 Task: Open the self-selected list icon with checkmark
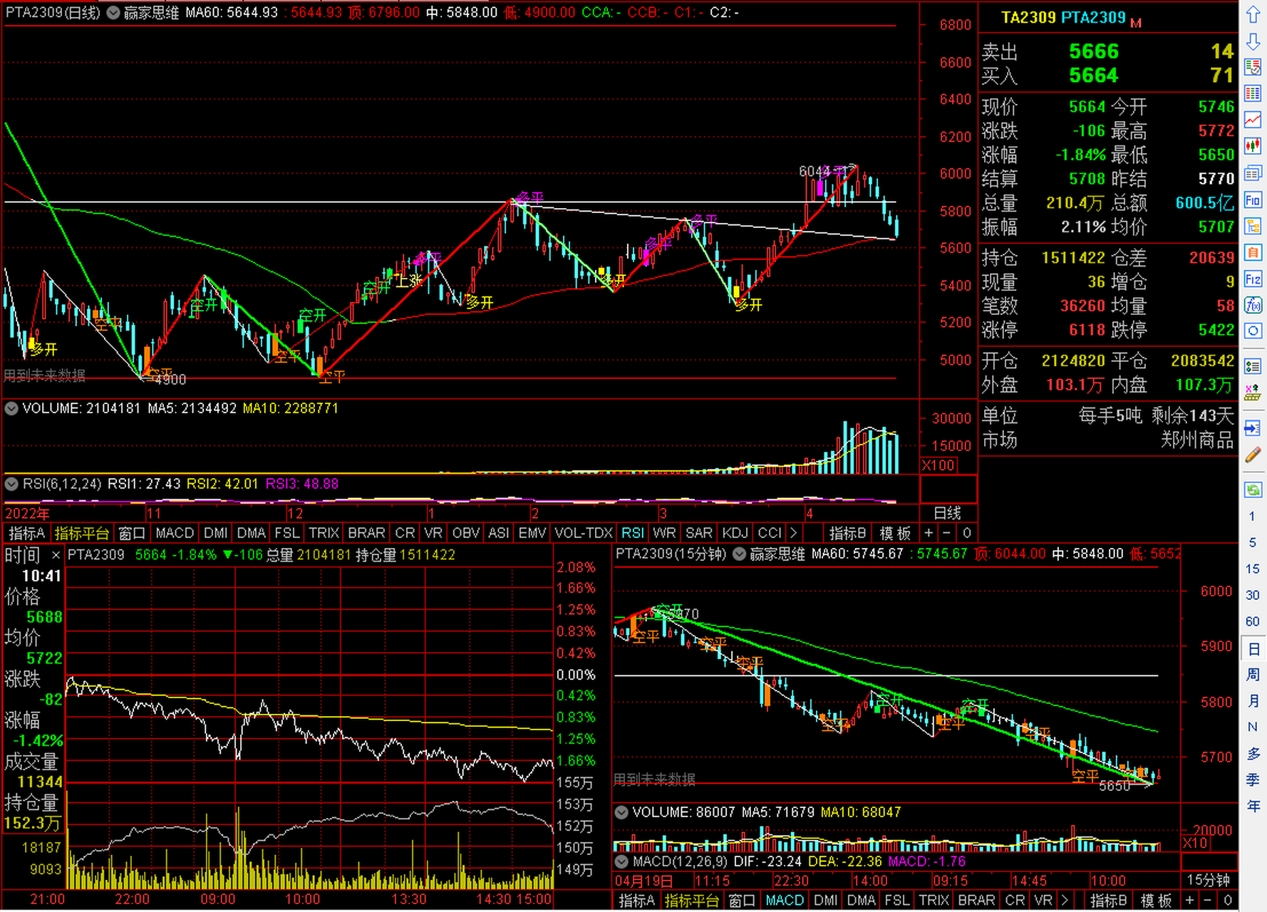[1253, 67]
